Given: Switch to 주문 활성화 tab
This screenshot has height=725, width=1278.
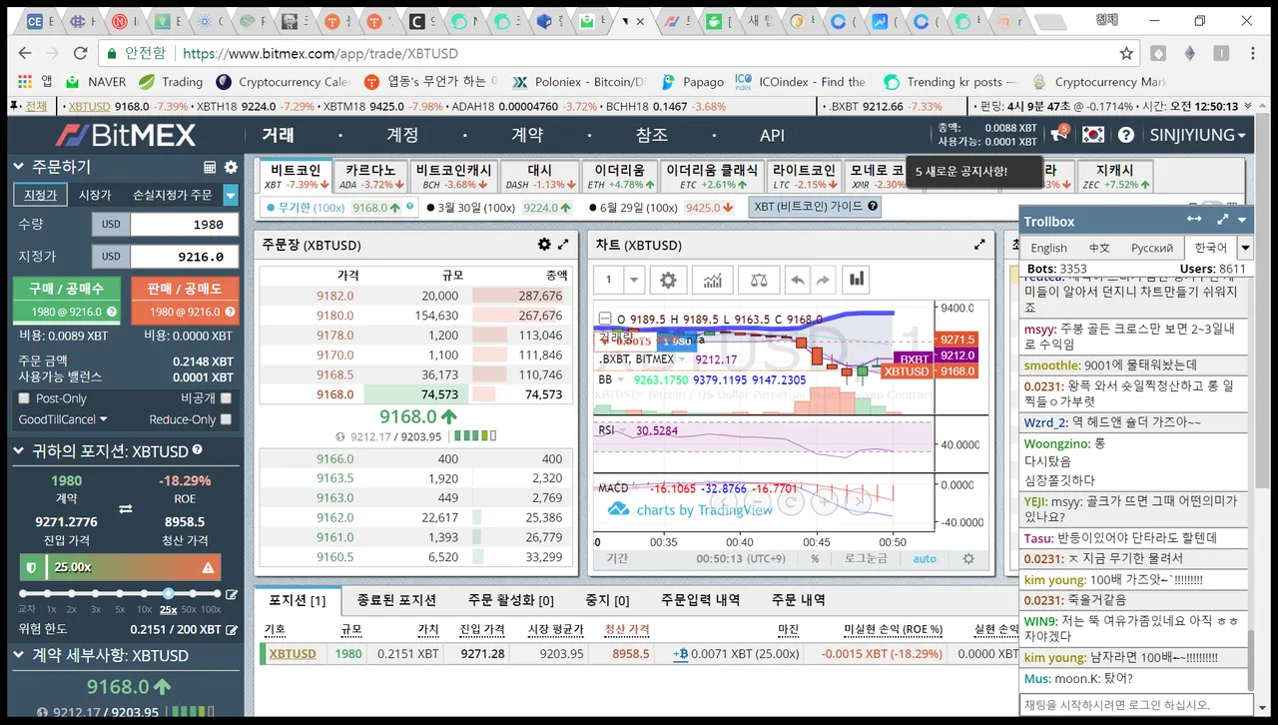Looking at the screenshot, I should click(x=511, y=600).
